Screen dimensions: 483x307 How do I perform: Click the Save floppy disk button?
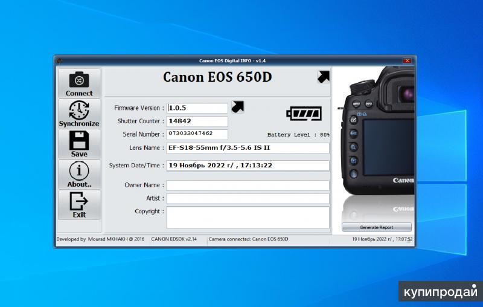(x=79, y=144)
